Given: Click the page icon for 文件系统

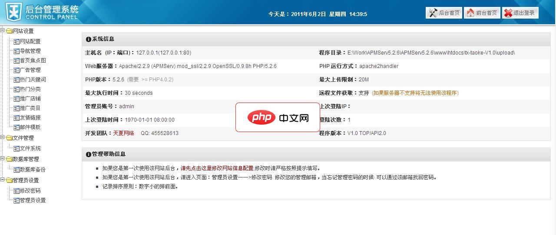Looking at the screenshot, I should click(x=17, y=148).
